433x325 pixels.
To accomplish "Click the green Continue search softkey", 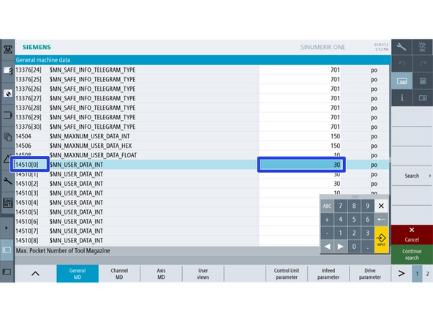I will [412, 255].
